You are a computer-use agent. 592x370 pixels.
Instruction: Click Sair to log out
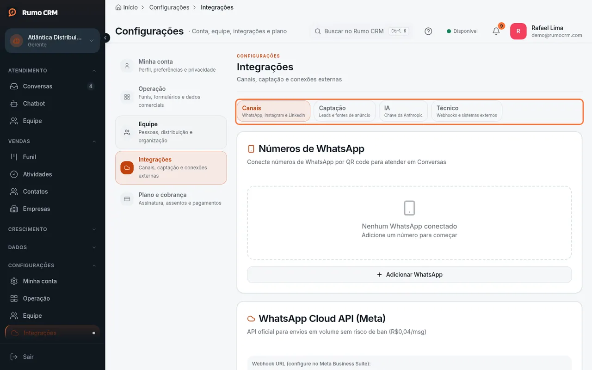click(52, 357)
